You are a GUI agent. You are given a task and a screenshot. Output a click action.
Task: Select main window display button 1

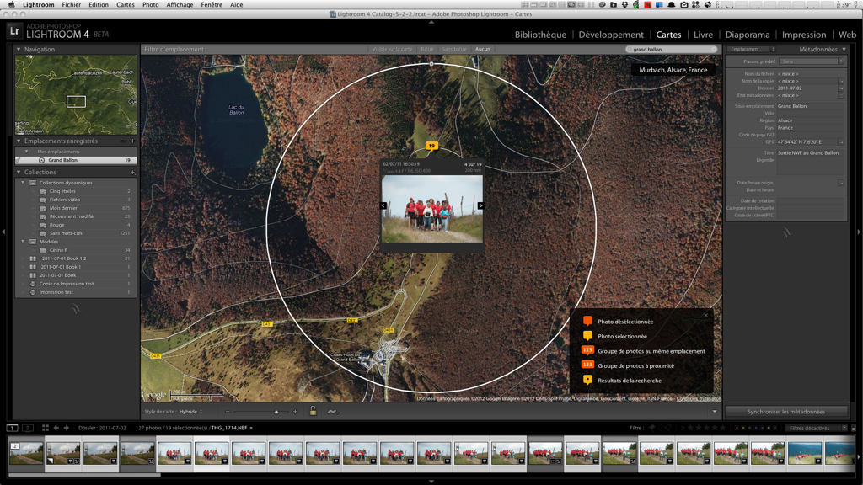[x=12, y=428]
